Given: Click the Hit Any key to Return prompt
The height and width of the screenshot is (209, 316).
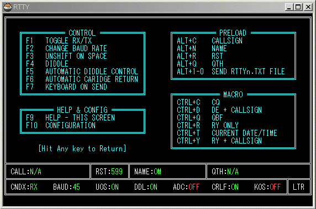Looking at the screenshot, I should (x=82, y=148).
